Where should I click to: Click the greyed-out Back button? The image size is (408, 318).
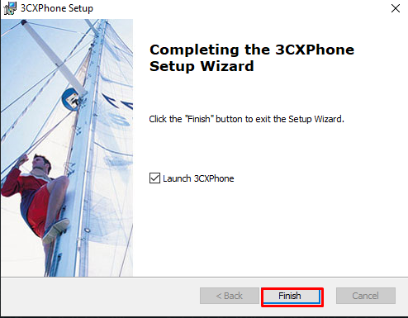(x=230, y=296)
